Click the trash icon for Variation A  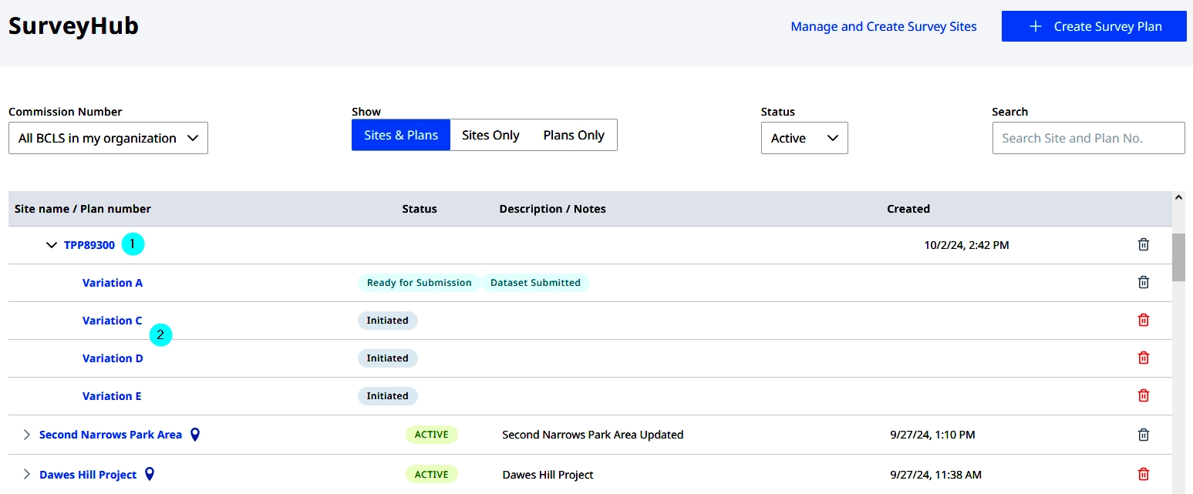pyautogui.click(x=1144, y=282)
